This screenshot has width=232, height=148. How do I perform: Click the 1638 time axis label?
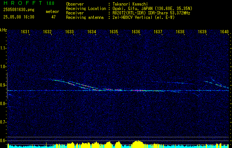click(x=180, y=31)
